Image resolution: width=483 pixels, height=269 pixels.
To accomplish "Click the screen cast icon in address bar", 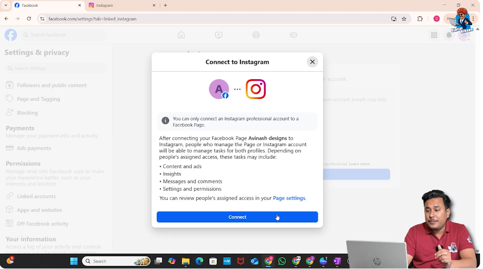I will (394, 19).
